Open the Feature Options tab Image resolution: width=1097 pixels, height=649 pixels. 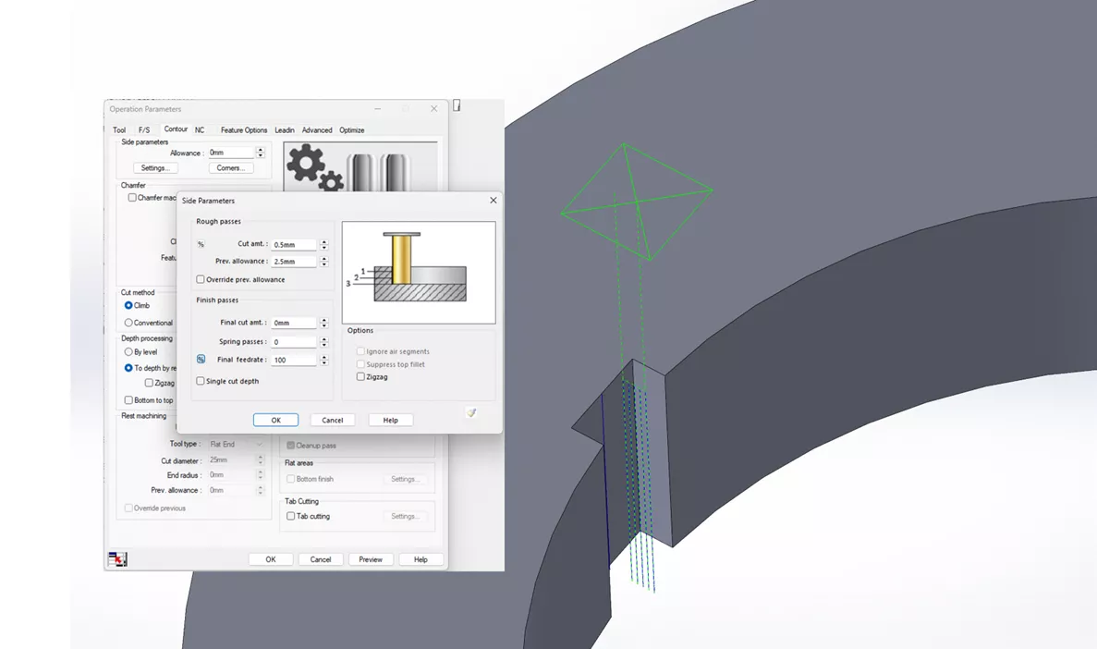[x=243, y=129]
